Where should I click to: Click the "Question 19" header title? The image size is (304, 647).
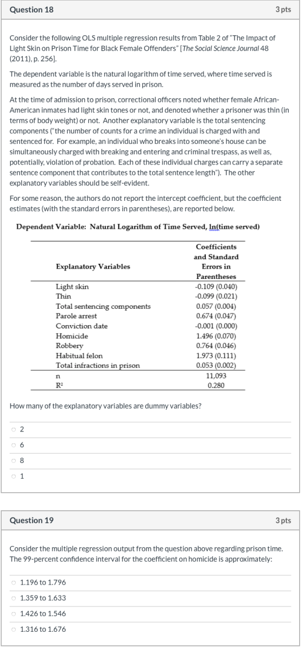tap(31, 521)
